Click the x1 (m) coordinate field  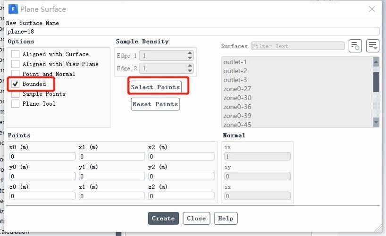point(112,156)
